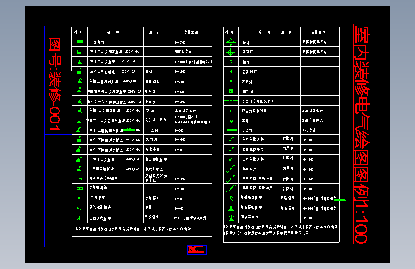Click the socket symbol in the H=1000 row

click(x=79, y=139)
